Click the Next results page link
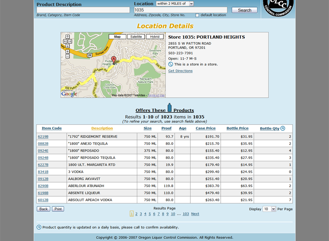This screenshot has width=329, height=241. point(195,214)
